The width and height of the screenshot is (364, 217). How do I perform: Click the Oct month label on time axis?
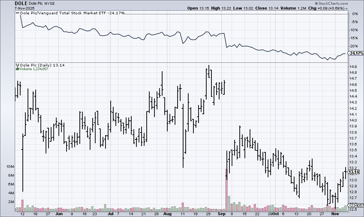[x=275, y=214]
